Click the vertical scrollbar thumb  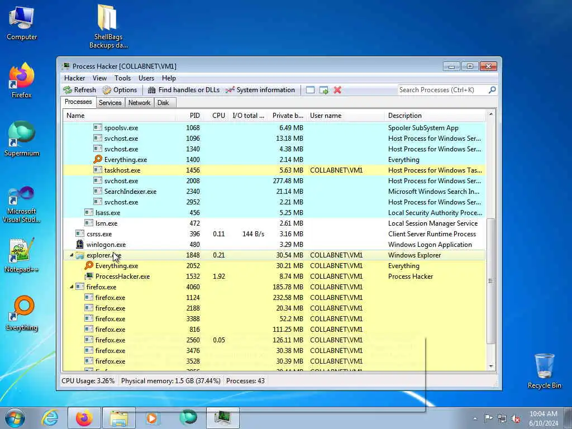pos(491,281)
